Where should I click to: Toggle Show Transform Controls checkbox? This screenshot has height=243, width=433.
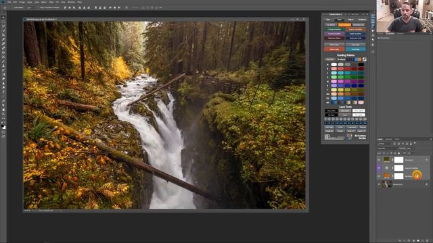[39, 7]
